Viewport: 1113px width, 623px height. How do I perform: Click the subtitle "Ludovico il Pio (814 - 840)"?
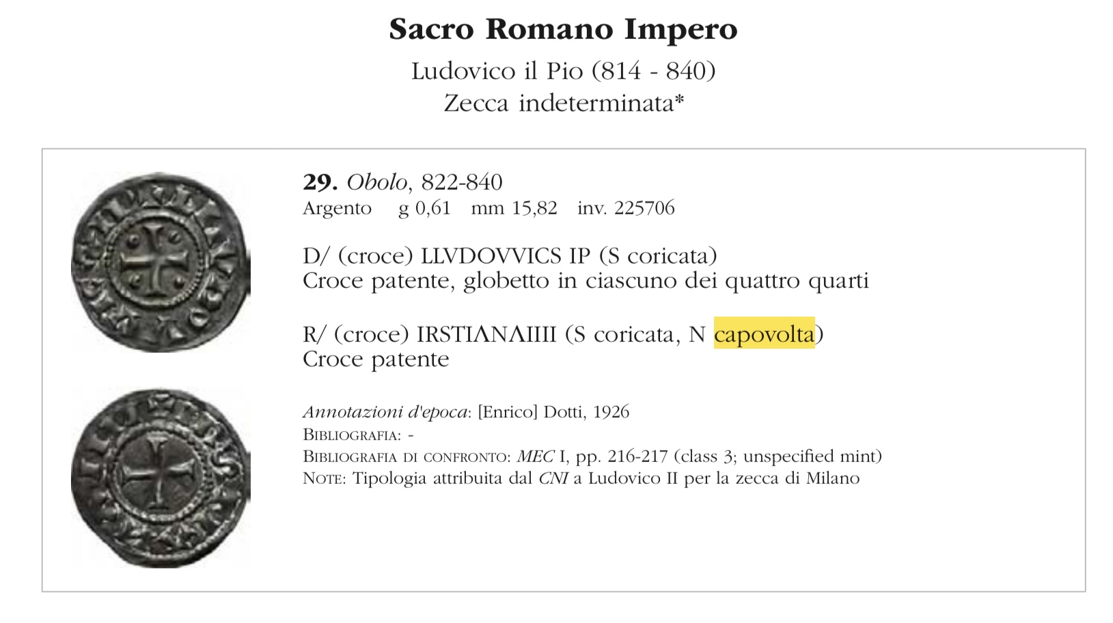(x=563, y=71)
